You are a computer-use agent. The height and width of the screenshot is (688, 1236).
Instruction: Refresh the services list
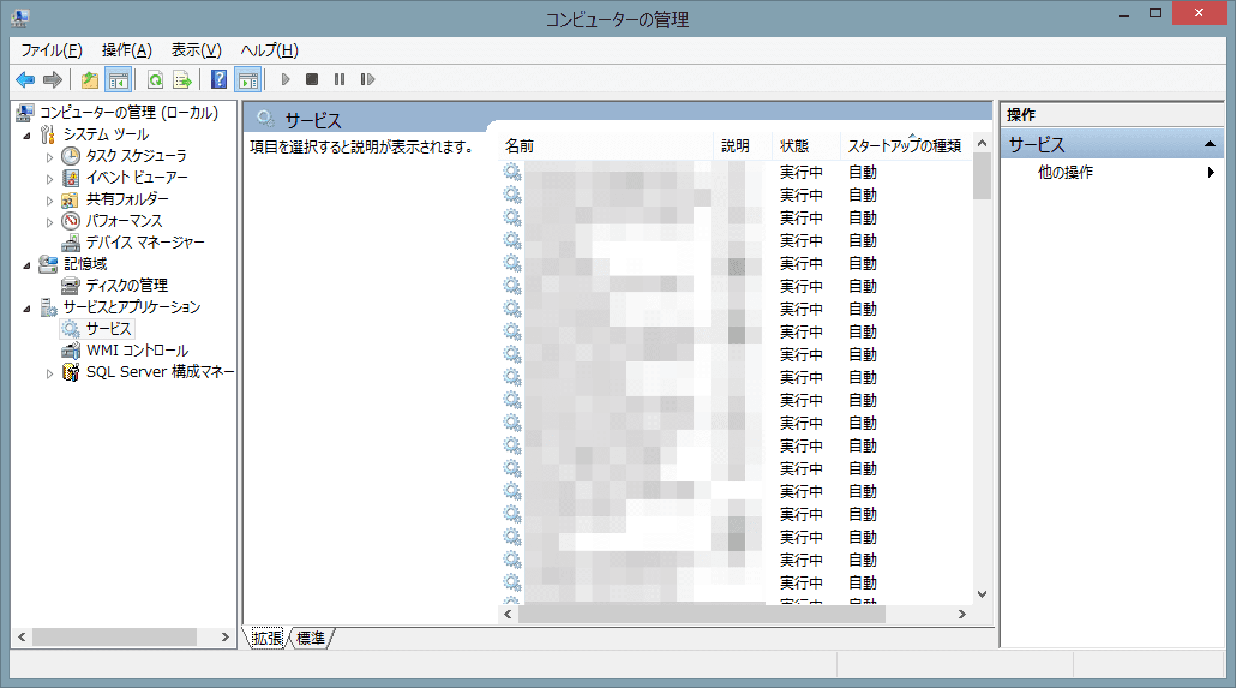155,79
